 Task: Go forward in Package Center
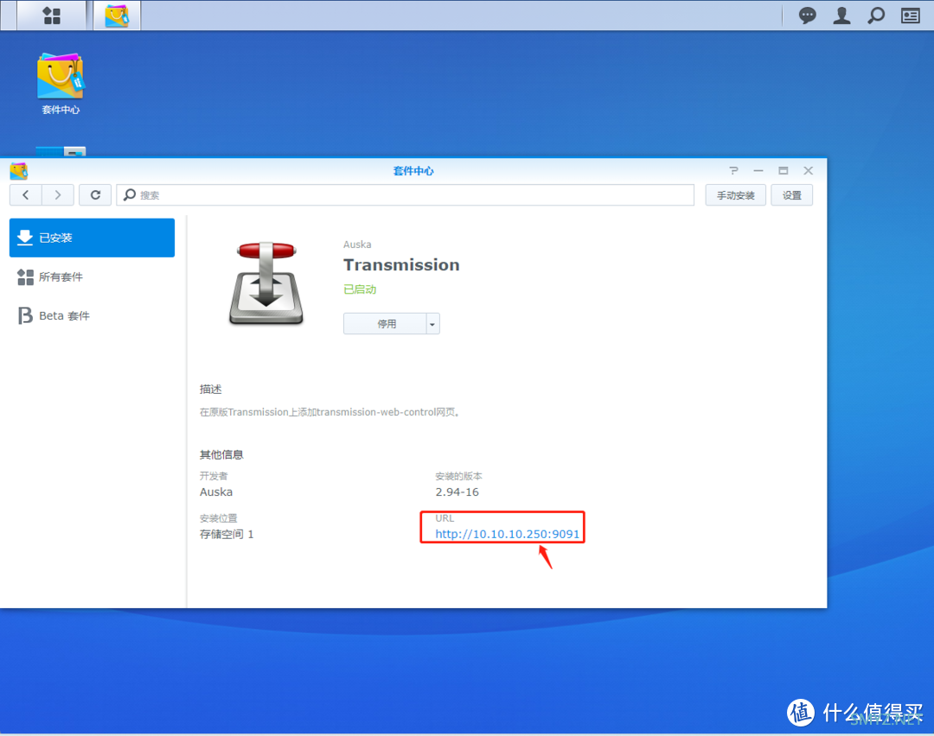click(x=58, y=195)
